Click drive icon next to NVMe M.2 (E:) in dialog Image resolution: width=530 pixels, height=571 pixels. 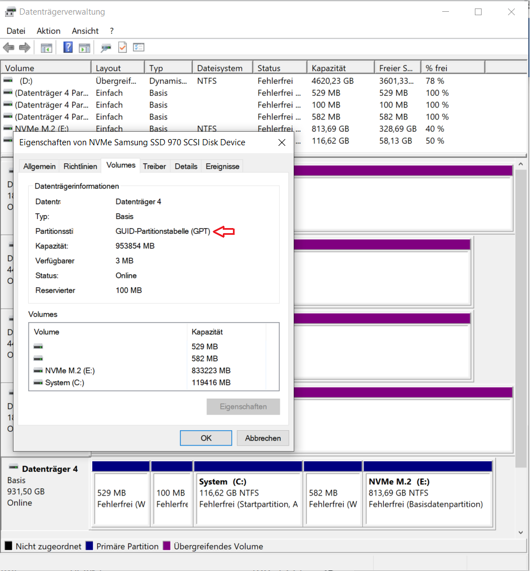(38, 371)
